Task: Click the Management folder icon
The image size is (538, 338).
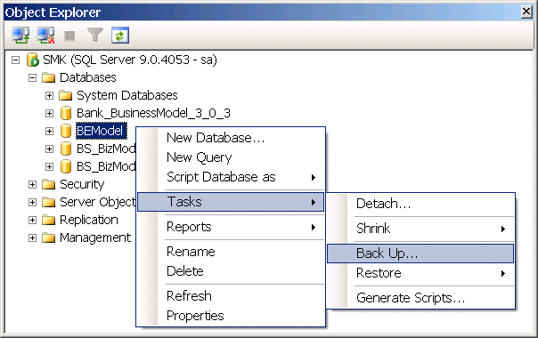Action: [48, 237]
